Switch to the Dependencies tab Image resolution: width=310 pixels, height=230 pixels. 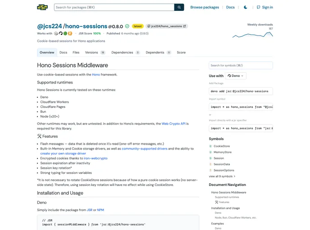(125, 53)
